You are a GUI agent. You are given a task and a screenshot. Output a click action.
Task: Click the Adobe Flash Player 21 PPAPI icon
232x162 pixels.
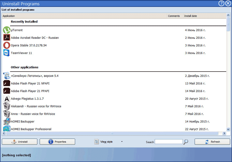tap(7, 91)
